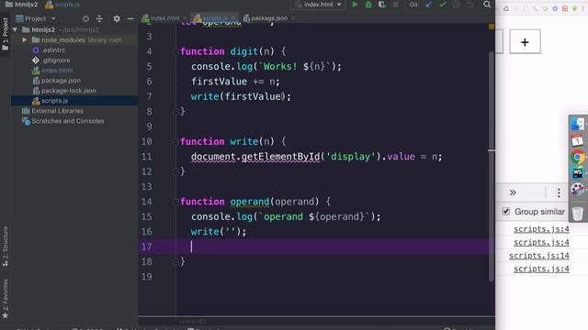Click the Stop process button

396,5
